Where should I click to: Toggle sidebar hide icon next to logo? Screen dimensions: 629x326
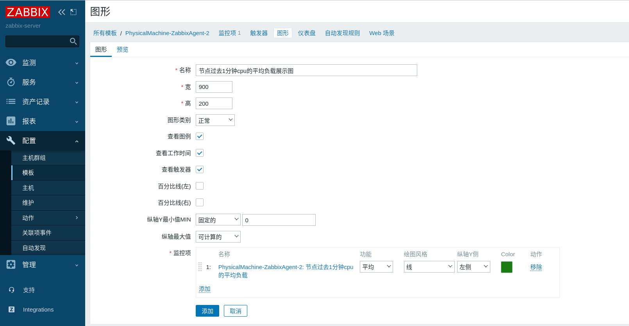point(73,12)
